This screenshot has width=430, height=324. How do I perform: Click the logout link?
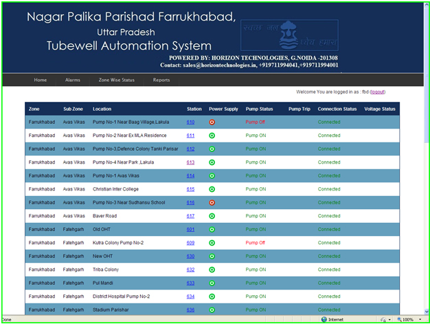(x=377, y=92)
